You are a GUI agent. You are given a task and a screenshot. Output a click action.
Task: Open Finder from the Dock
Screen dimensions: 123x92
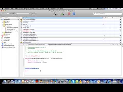tap(5, 82)
